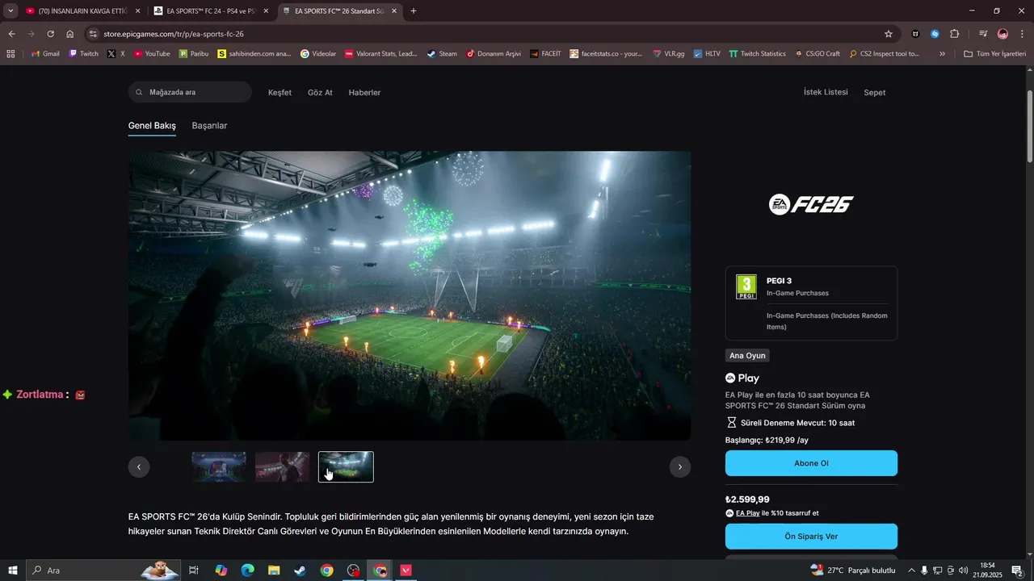Image resolution: width=1034 pixels, height=581 pixels.
Task: Open the Chrome profile avatar
Action: point(1002,34)
